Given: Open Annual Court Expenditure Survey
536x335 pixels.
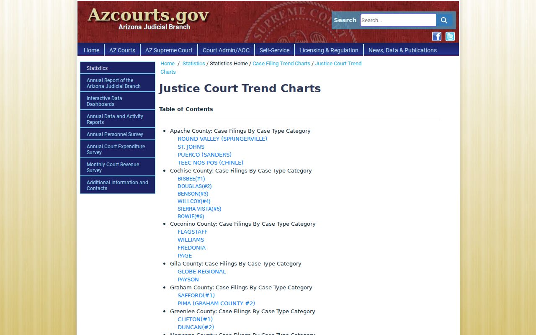Looking at the screenshot, I should [x=118, y=149].
